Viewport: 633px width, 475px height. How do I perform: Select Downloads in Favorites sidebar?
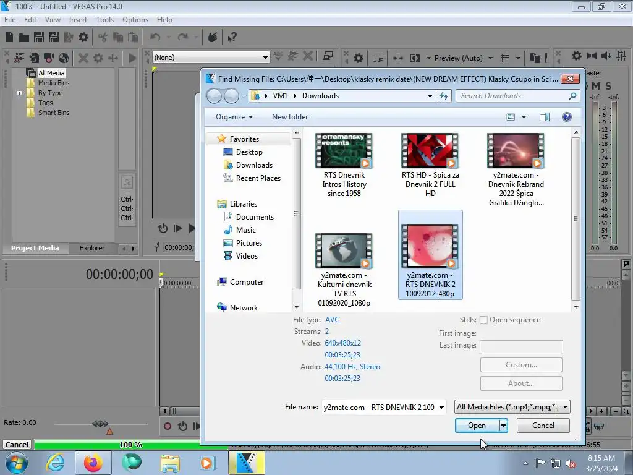pyautogui.click(x=254, y=165)
